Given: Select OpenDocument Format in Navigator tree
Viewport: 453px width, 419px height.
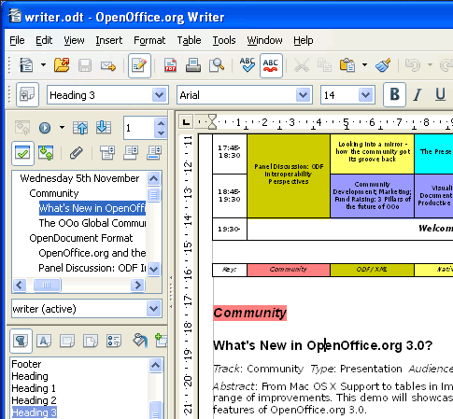Looking at the screenshot, I should [x=81, y=238].
